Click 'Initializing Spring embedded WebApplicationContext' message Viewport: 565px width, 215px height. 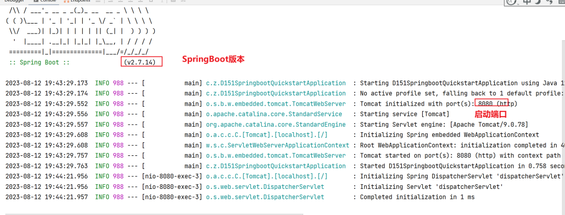(449, 135)
